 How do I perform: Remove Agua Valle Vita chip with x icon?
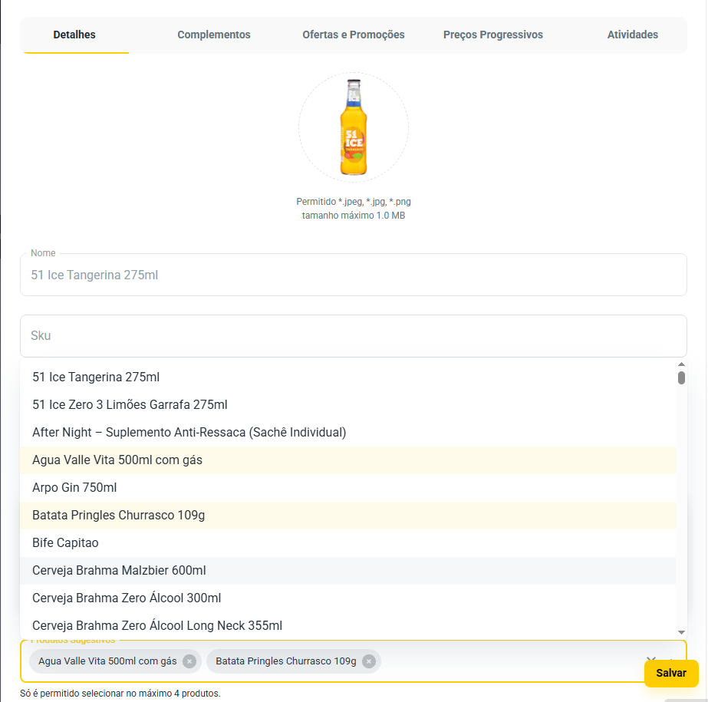(189, 661)
